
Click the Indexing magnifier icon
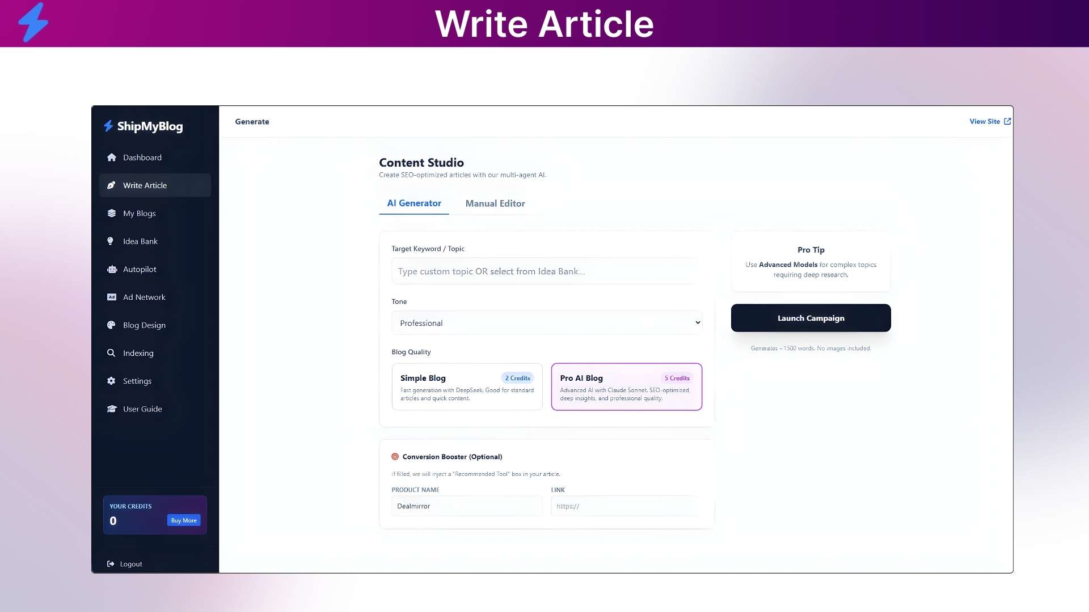(111, 353)
